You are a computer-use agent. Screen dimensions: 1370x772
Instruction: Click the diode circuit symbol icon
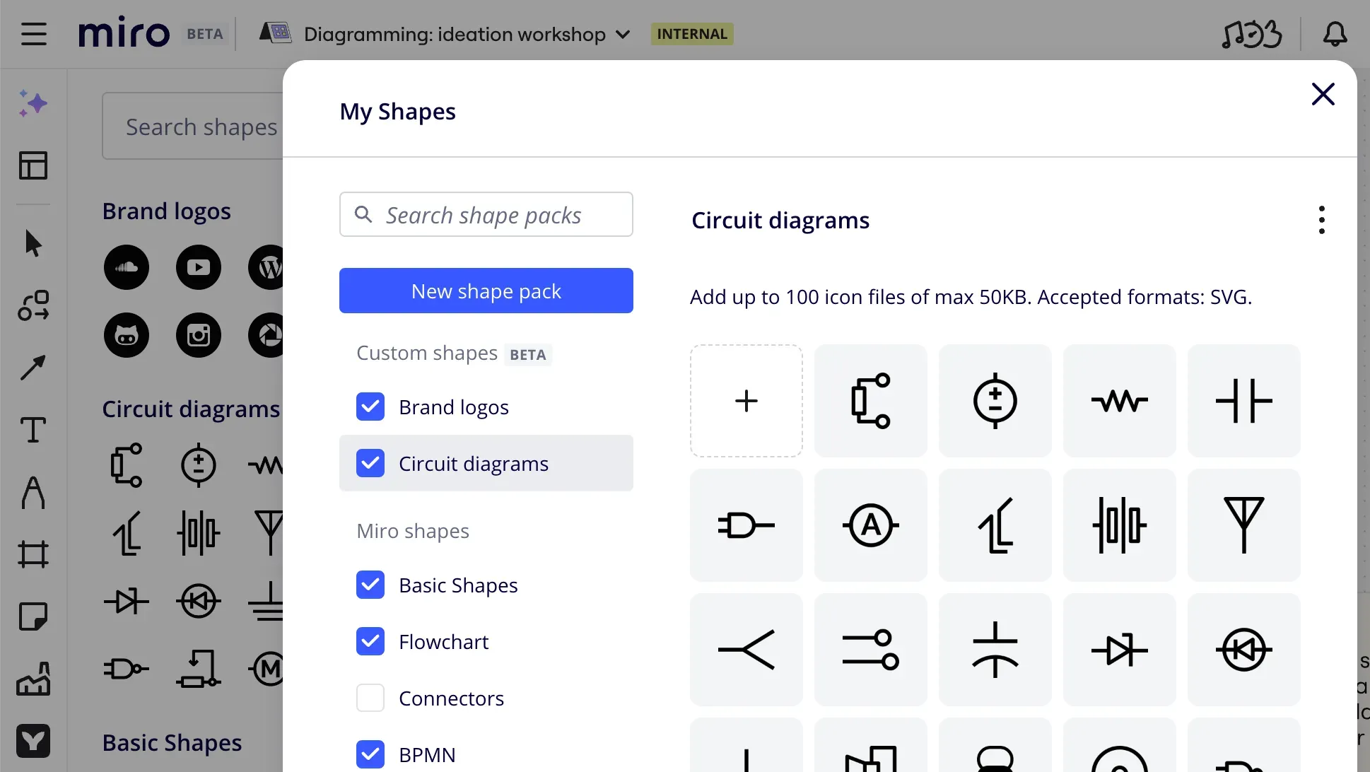click(x=1120, y=650)
